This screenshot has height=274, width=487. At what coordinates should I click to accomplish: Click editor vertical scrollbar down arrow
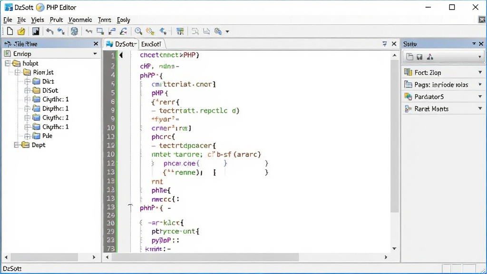[394, 248]
